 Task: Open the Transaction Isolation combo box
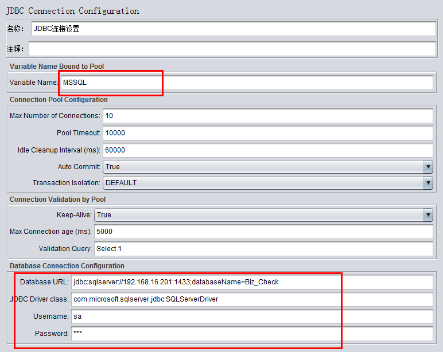tap(263, 183)
